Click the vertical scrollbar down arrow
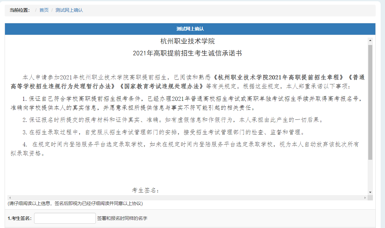Screen dimensions: 385x228 tap(370, 192)
